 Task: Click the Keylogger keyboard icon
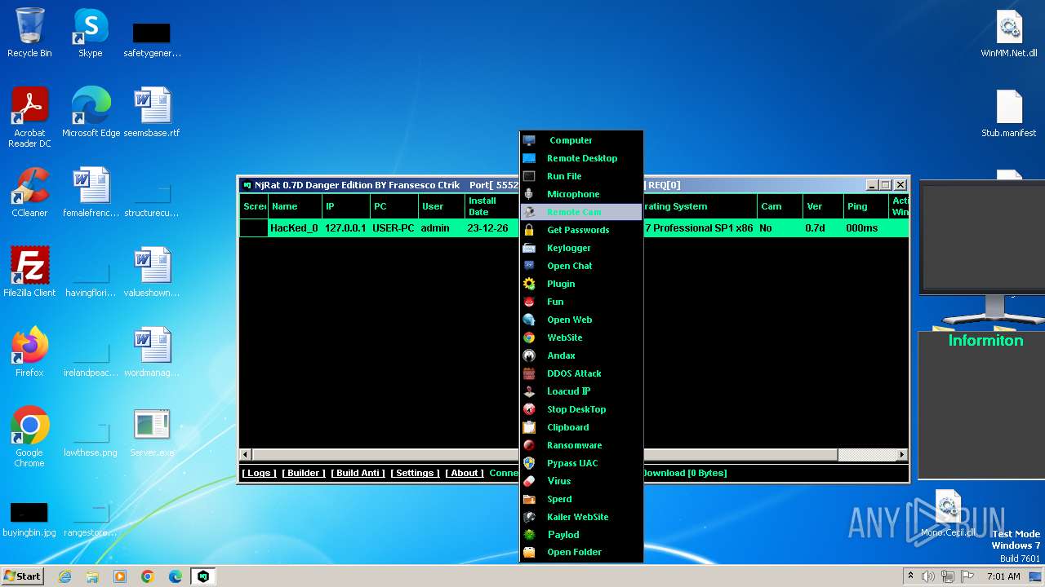(x=529, y=248)
